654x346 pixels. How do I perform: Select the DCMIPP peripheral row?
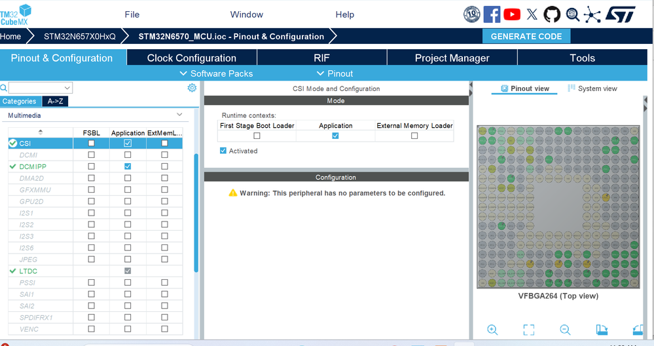coord(96,166)
